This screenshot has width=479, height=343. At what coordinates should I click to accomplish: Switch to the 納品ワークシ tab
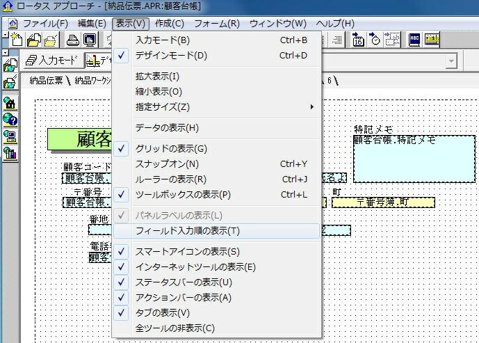point(92,81)
